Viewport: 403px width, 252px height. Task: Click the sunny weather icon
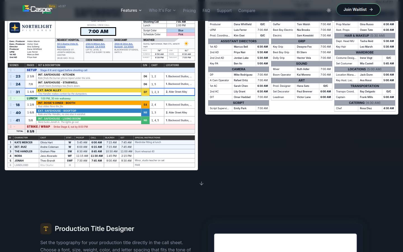pos(186,44)
